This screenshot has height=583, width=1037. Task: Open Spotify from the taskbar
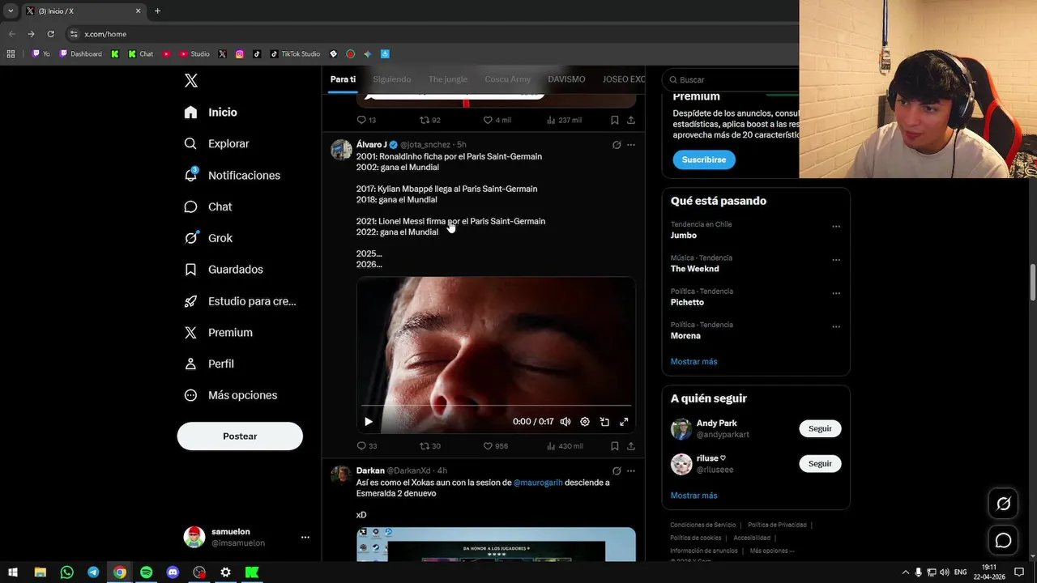click(146, 572)
